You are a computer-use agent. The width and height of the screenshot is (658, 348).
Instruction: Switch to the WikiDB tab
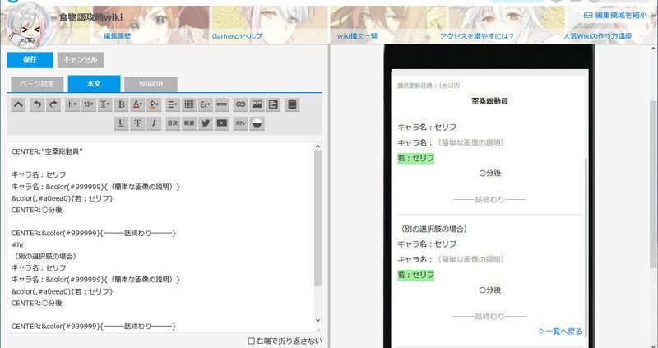(x=151, y=84)
